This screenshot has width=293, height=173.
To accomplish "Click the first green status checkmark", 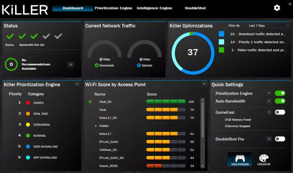I will tap(10, 36).
